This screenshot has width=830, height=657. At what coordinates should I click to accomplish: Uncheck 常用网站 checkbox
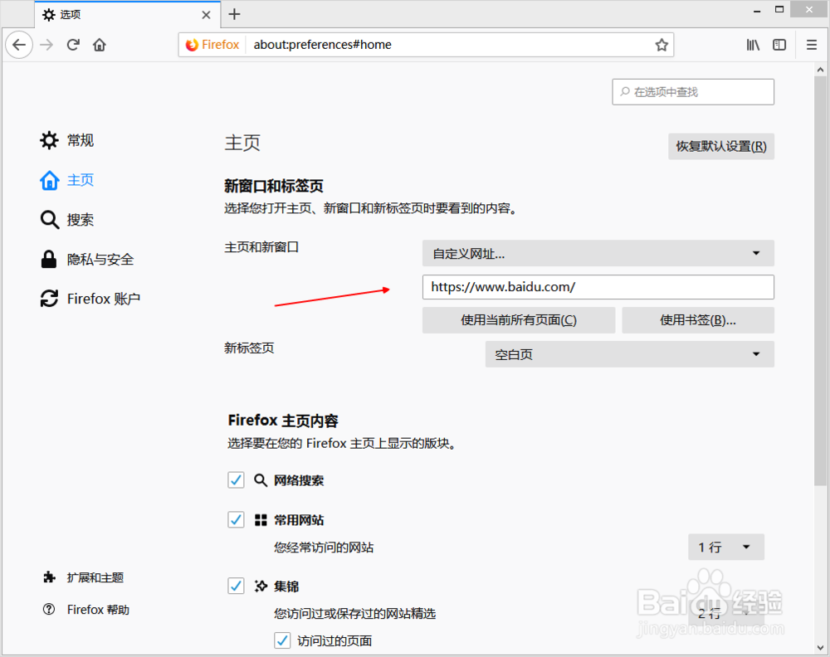pyautogui.click(x=236, y=520)
